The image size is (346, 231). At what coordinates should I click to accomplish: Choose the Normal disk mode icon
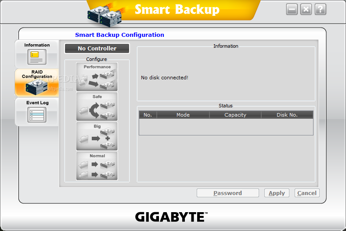(97, 166)
